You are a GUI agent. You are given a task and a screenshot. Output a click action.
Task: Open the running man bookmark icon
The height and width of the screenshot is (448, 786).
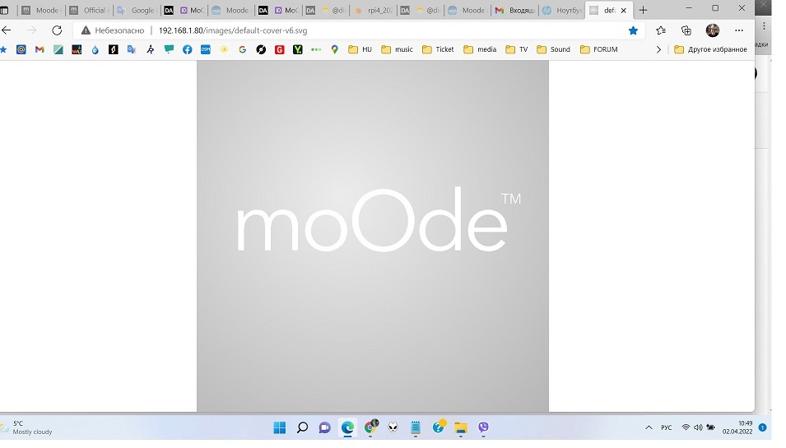point(151,49)
